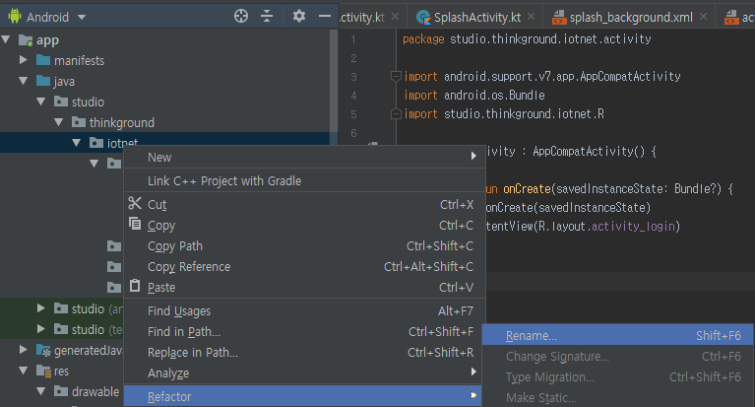Click the fold marker at line 5
This screenshot has width=755, height=407.
(396, 113)
